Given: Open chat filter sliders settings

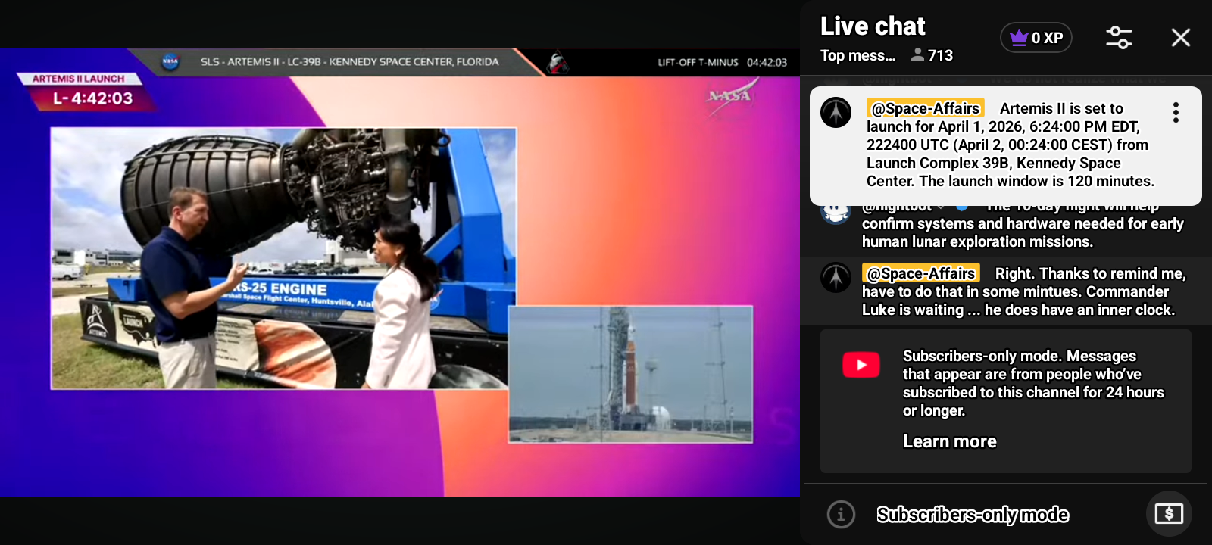Looking at the screenshot, I should tap(1119, 38).
